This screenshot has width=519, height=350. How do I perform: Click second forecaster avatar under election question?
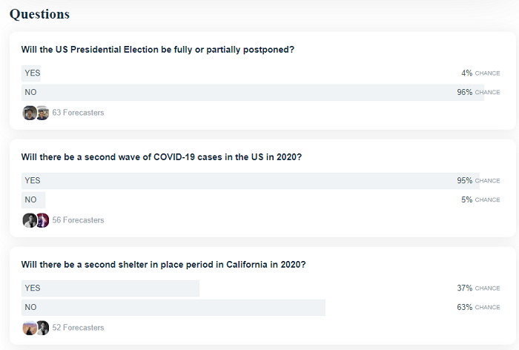[x=43, y=113]
